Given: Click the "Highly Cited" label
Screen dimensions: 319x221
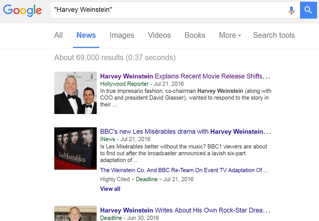Looking at the screenshot, I should coord(115,179).
